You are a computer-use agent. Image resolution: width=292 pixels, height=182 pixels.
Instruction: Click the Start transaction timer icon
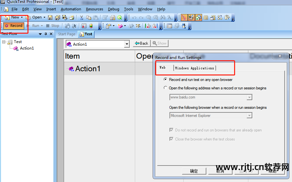[148, 26]
